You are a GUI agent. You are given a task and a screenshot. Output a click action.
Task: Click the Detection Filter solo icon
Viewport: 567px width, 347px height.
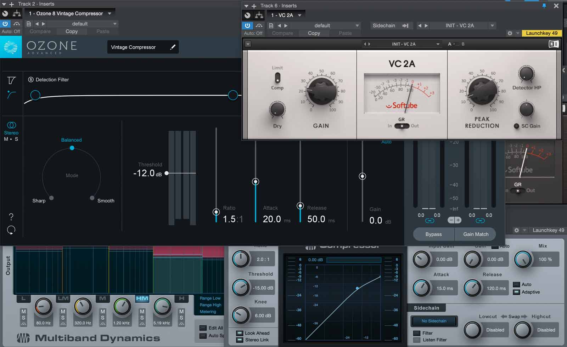pyautogui.click(x=31, y=80)
